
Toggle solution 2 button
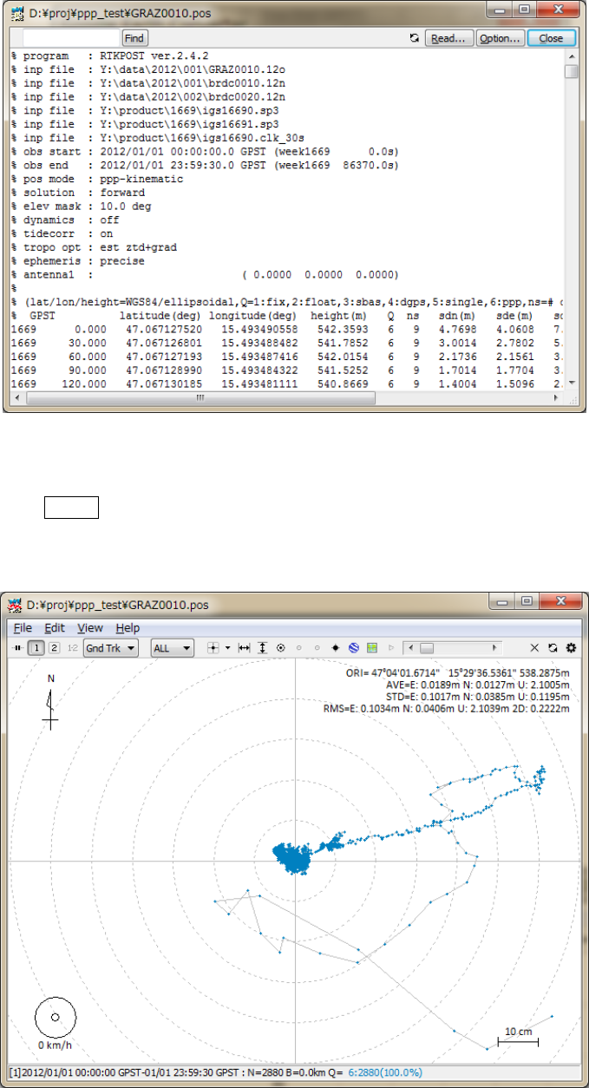[54, 648]
